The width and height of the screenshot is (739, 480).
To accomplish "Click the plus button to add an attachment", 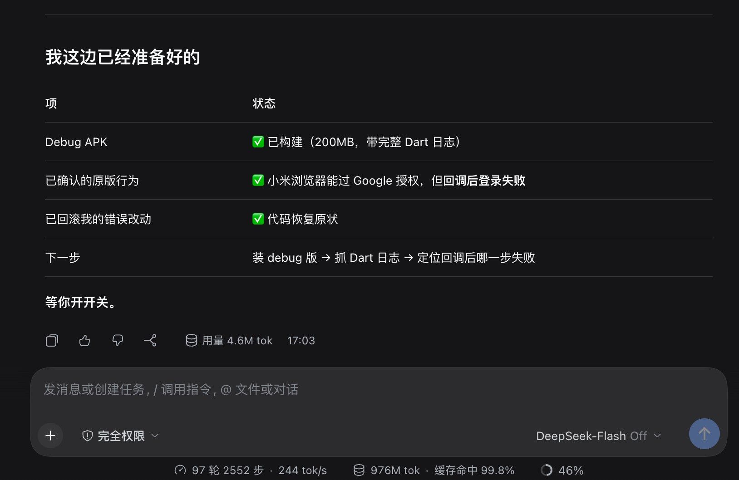I will click(x=50, y=436).
